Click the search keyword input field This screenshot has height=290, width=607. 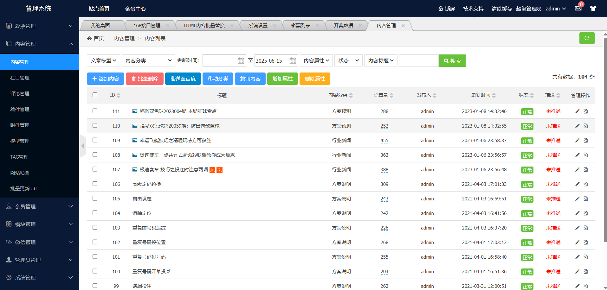[419, 60]
